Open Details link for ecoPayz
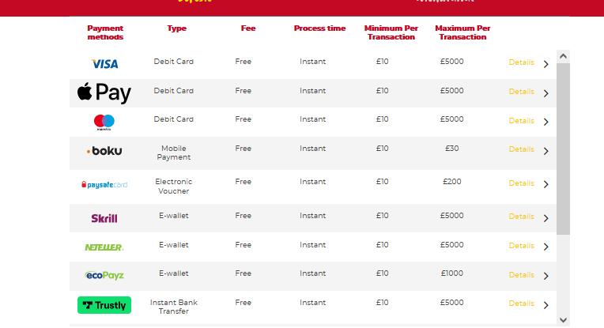This screenshot has width=604, height=328. 521,275
